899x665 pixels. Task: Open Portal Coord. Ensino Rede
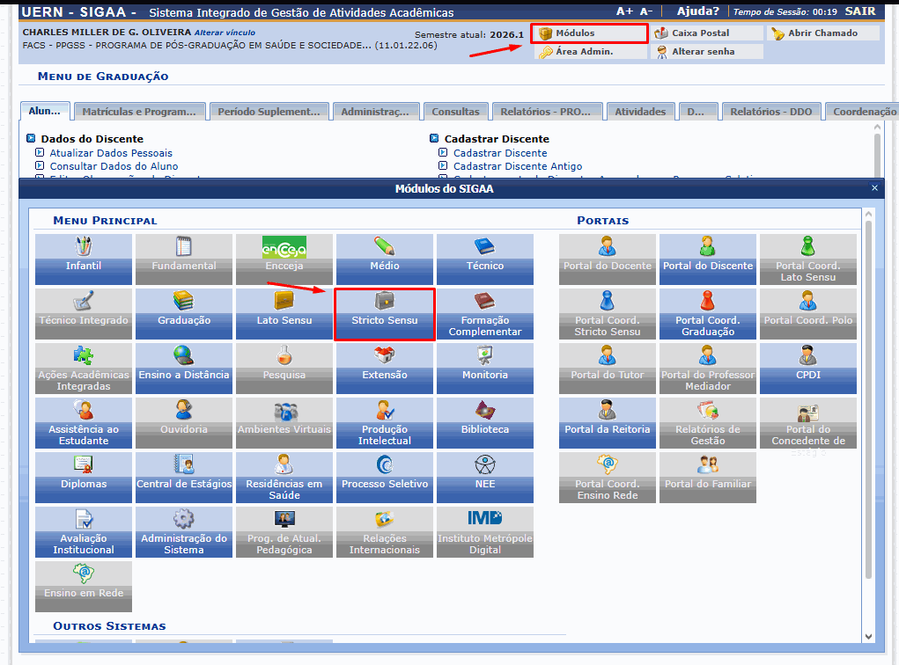coord(608,477)
